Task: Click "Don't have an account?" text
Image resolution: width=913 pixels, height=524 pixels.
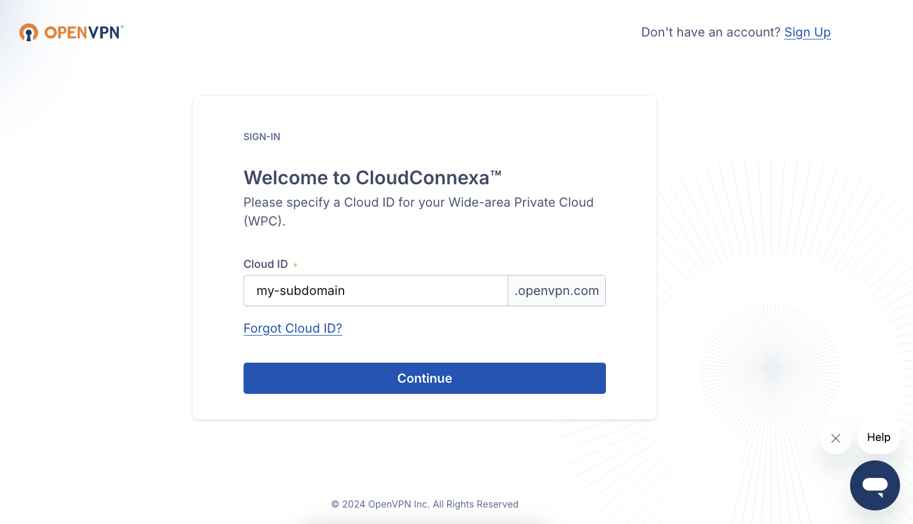Action: pyautogui.click(x=711, y=32)
